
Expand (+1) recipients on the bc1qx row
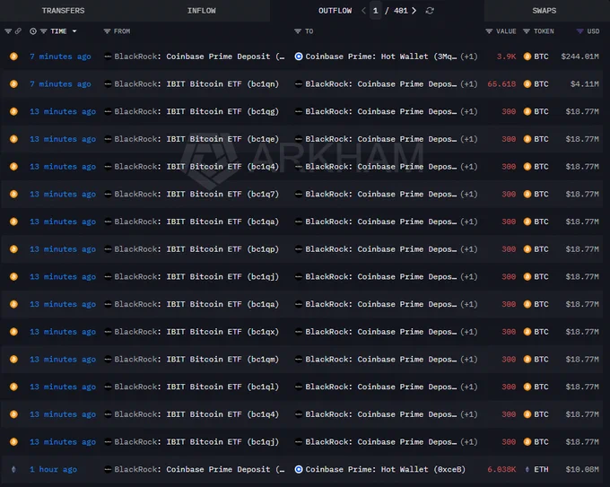tap(469, 332)
